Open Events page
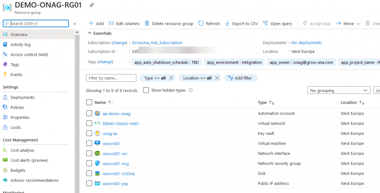This screenshot has height=193, width=380. 16,75
